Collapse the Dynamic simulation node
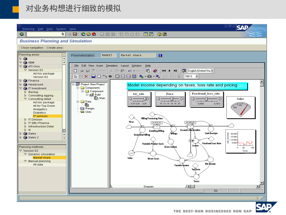This screenshot has height=215, width=286. (x=25, y=154)
